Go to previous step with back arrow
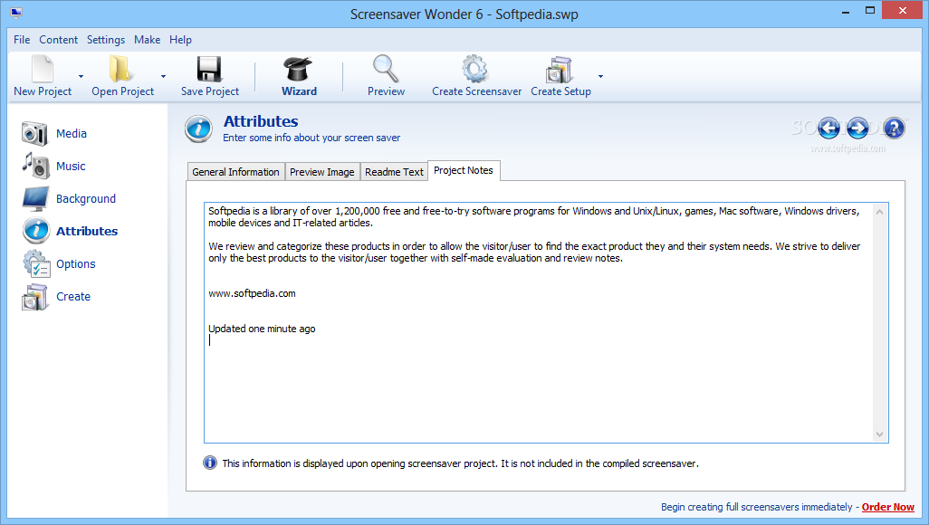Screen dimensions: 929x525 [828, 128]
